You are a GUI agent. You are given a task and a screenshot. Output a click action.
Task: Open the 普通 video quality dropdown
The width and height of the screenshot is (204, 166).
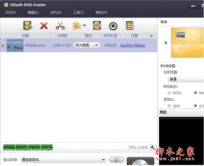click(186, 79)
